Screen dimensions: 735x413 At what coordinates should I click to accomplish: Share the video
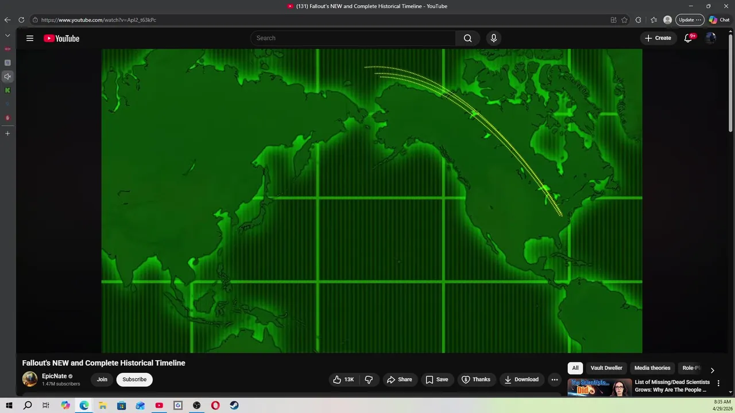399,380
